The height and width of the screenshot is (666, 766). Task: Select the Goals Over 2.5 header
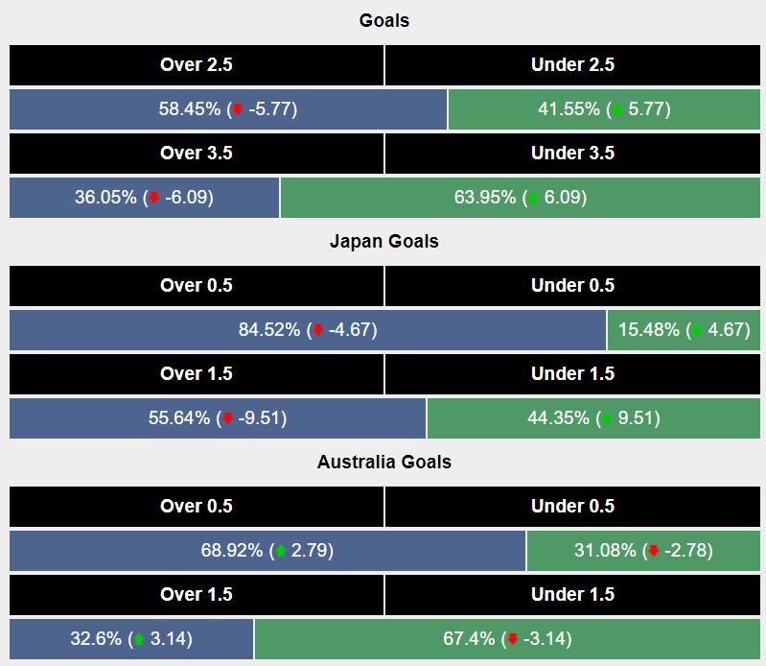click(x=197, y=65)
